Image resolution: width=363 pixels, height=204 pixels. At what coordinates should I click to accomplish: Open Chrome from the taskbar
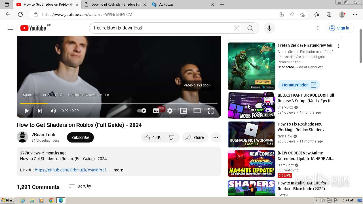pyautogui.click(x=51, y=200)
